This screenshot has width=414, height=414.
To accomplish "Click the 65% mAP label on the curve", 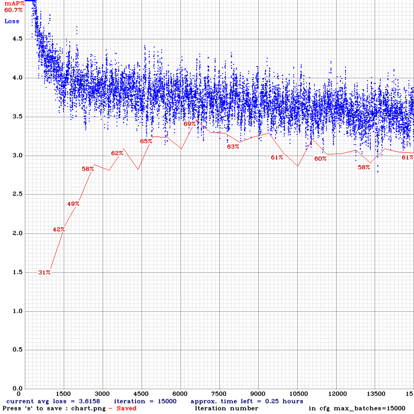I will click(146, 142).
